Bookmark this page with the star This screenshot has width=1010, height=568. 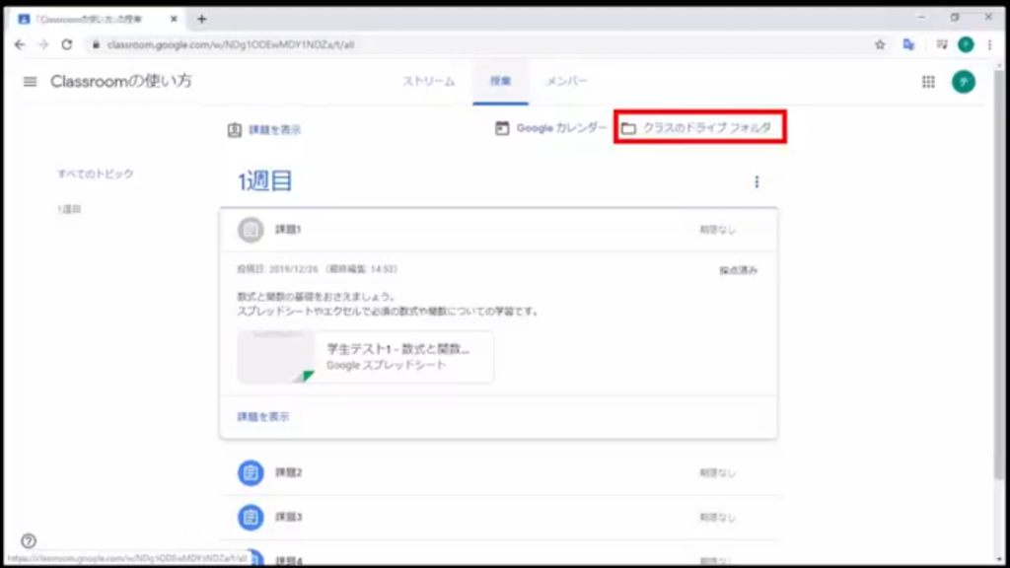880,44
